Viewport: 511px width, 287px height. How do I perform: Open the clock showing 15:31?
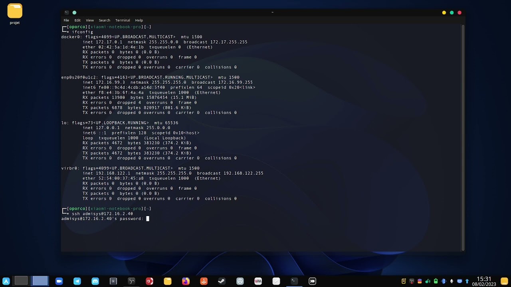pos(484,281)
